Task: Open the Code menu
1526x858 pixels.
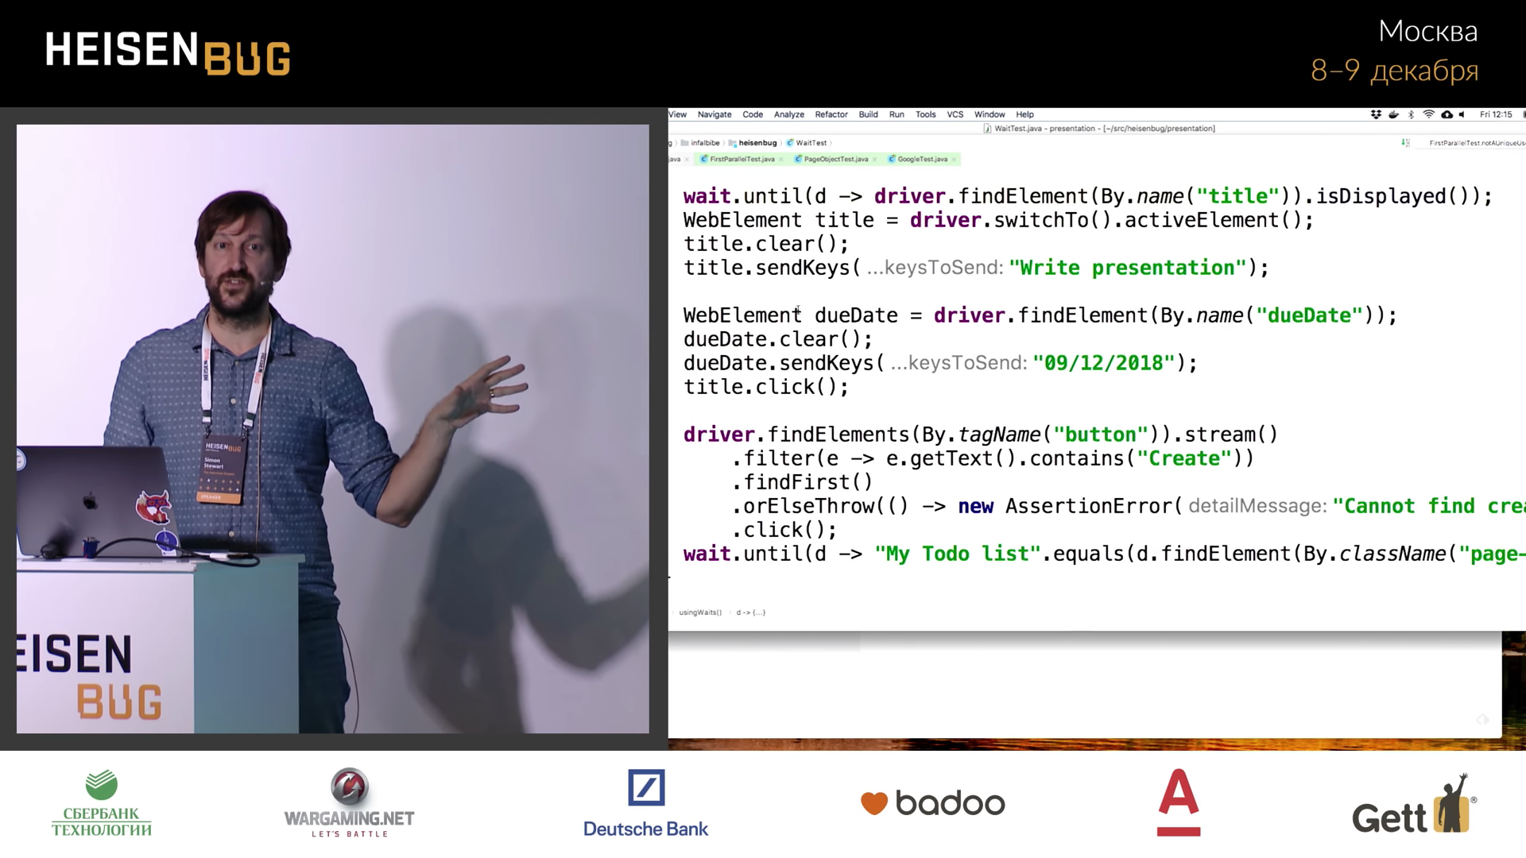Action: click(753, 114)
